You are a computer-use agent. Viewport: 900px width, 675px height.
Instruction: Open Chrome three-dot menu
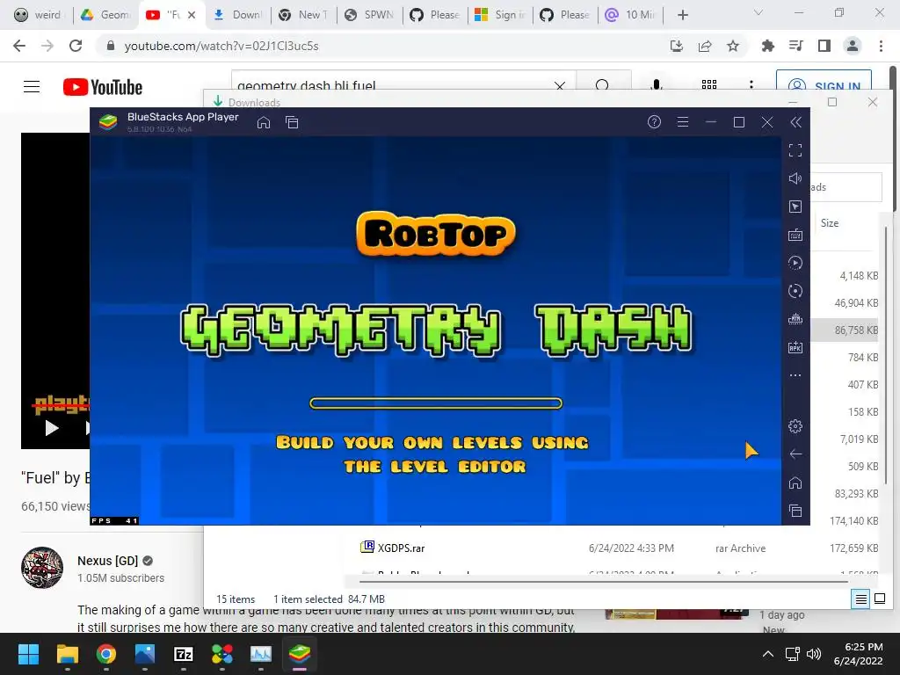(x=881, y=46)
